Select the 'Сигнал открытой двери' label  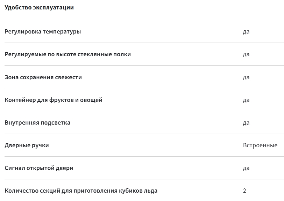coord(39,168)
